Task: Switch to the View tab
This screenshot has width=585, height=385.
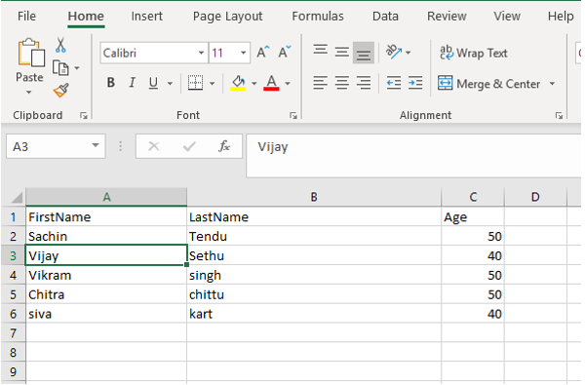Action: [507, 17]
